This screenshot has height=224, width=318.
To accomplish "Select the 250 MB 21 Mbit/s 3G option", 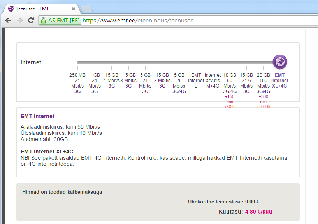I will pos(77,83).
